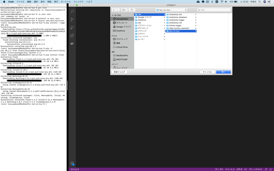The height and width of the screenshot is (171, 274).
Task: Select the Google ドライブ folder in first column
Action: pos(150,17)
